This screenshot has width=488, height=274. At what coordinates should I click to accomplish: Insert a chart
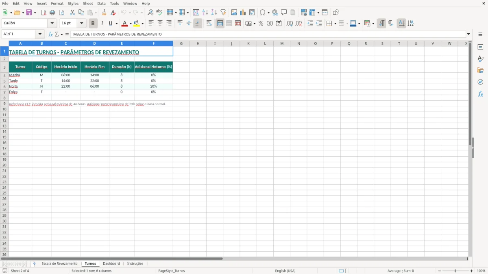(x=243, y=13)
